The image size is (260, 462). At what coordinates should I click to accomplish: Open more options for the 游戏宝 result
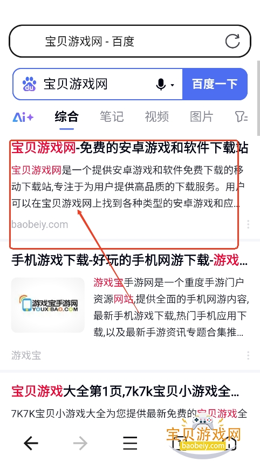tap(248, 355)
